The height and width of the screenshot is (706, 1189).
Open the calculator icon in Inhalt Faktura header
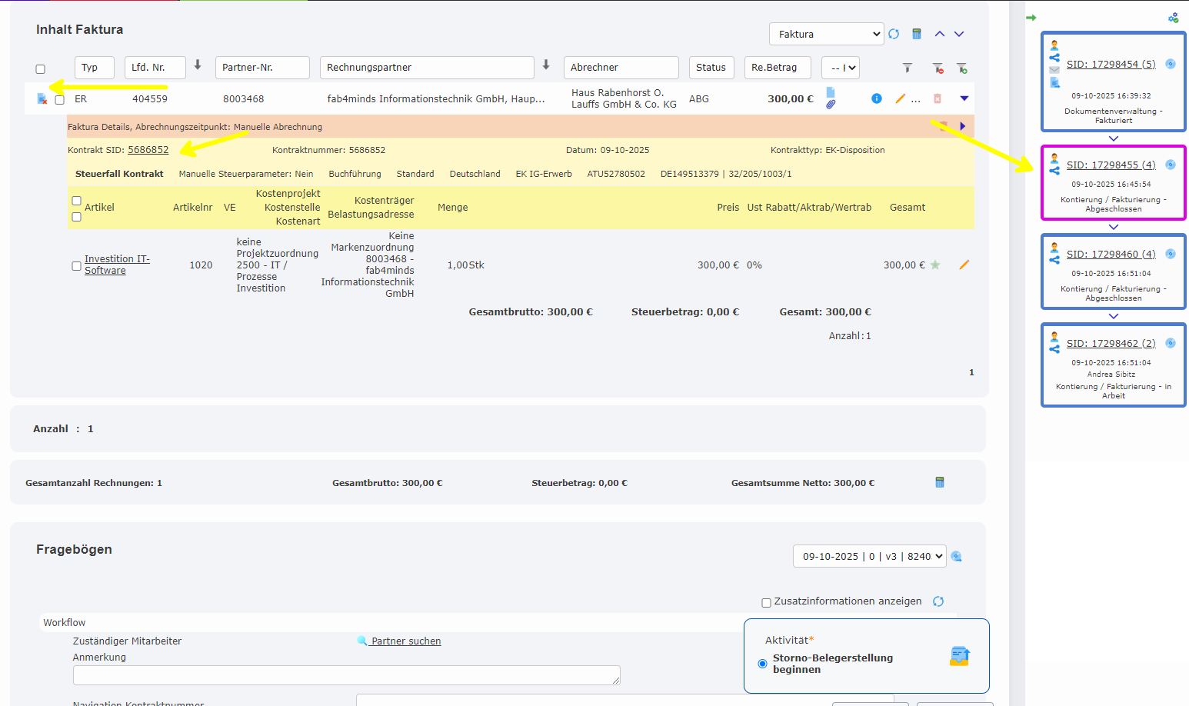(917, 34)
